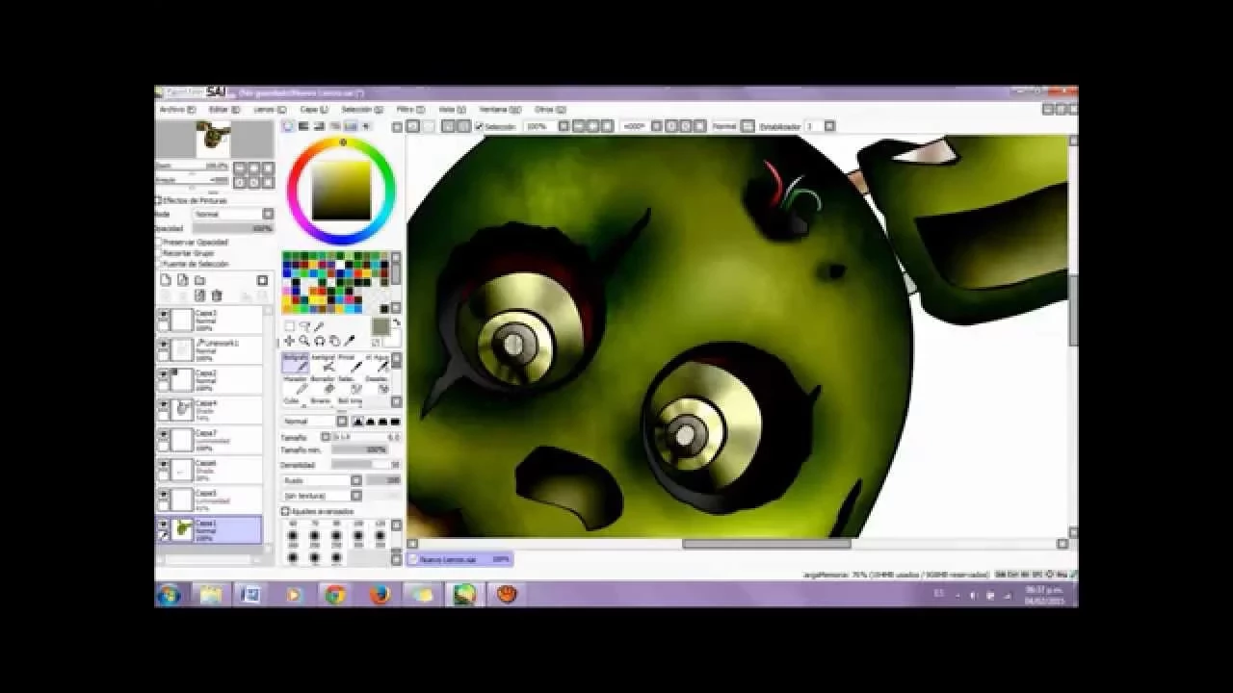
Task: Show the RGB slider panel icon
Action: pyautogui.click(x=303, y=126)
